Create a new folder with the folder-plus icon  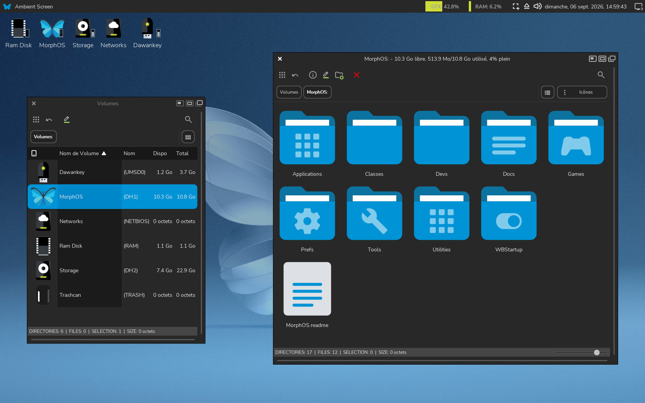point(339,75)
